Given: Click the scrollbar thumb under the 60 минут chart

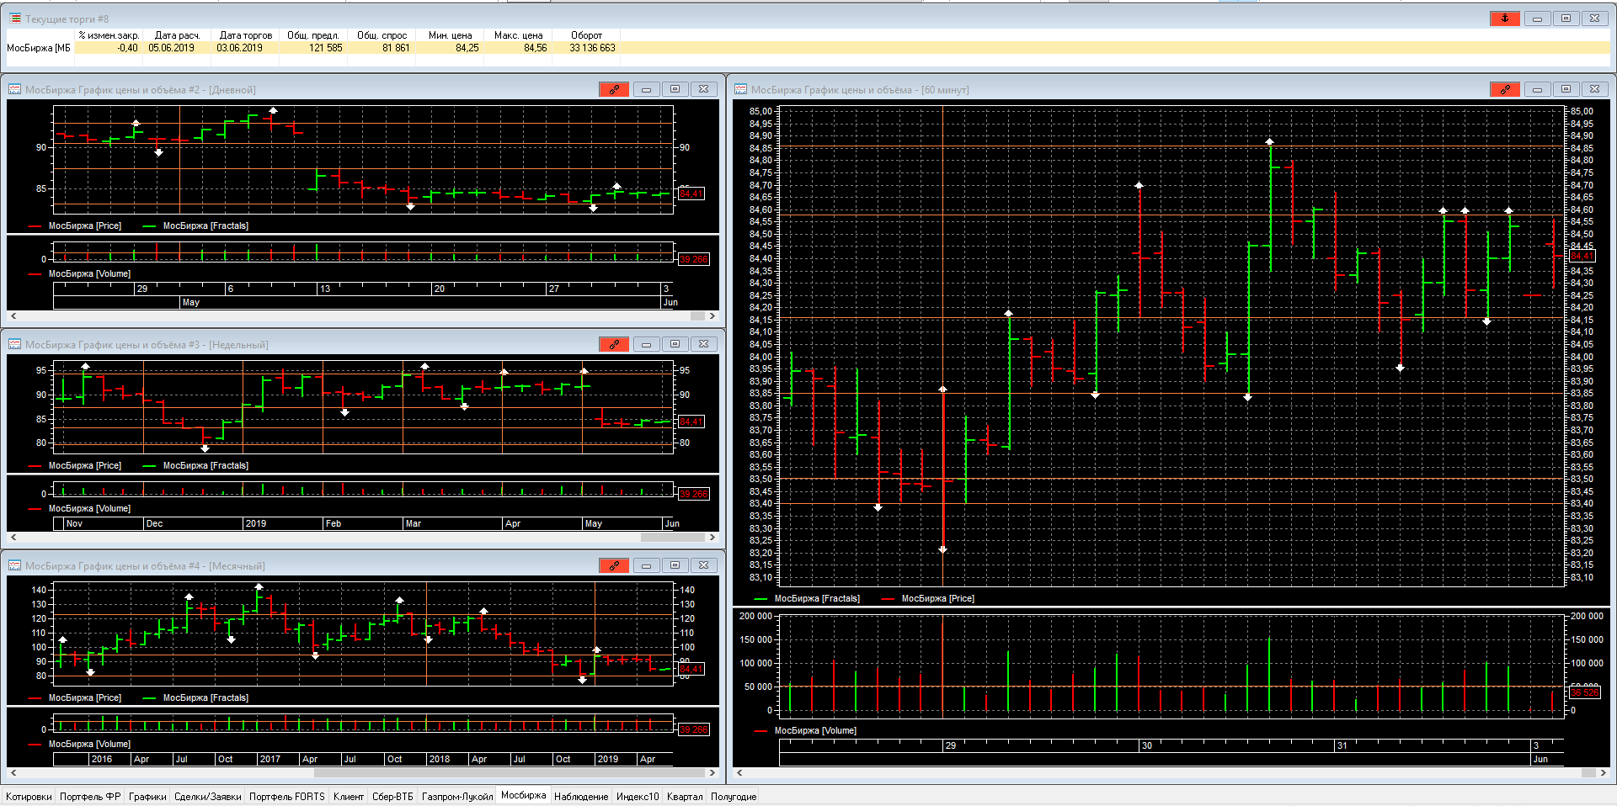Looking at the screenshot, I should click(1588, 772).
